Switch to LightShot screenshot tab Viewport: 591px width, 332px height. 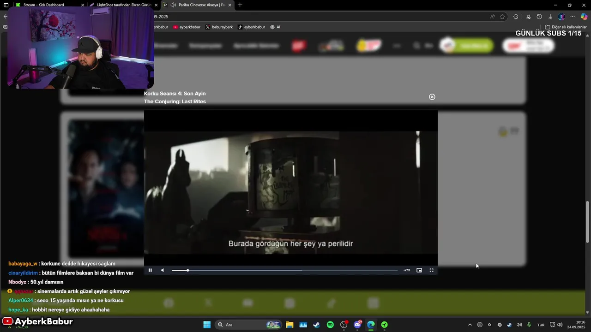(x=124, y=5)
